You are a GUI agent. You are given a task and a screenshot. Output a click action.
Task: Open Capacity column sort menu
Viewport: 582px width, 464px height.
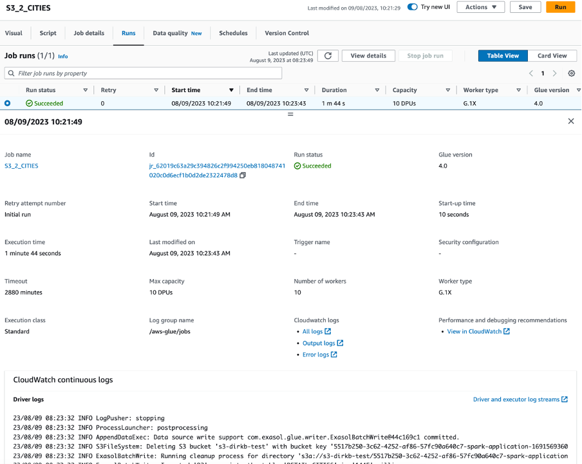click(448, 90)
